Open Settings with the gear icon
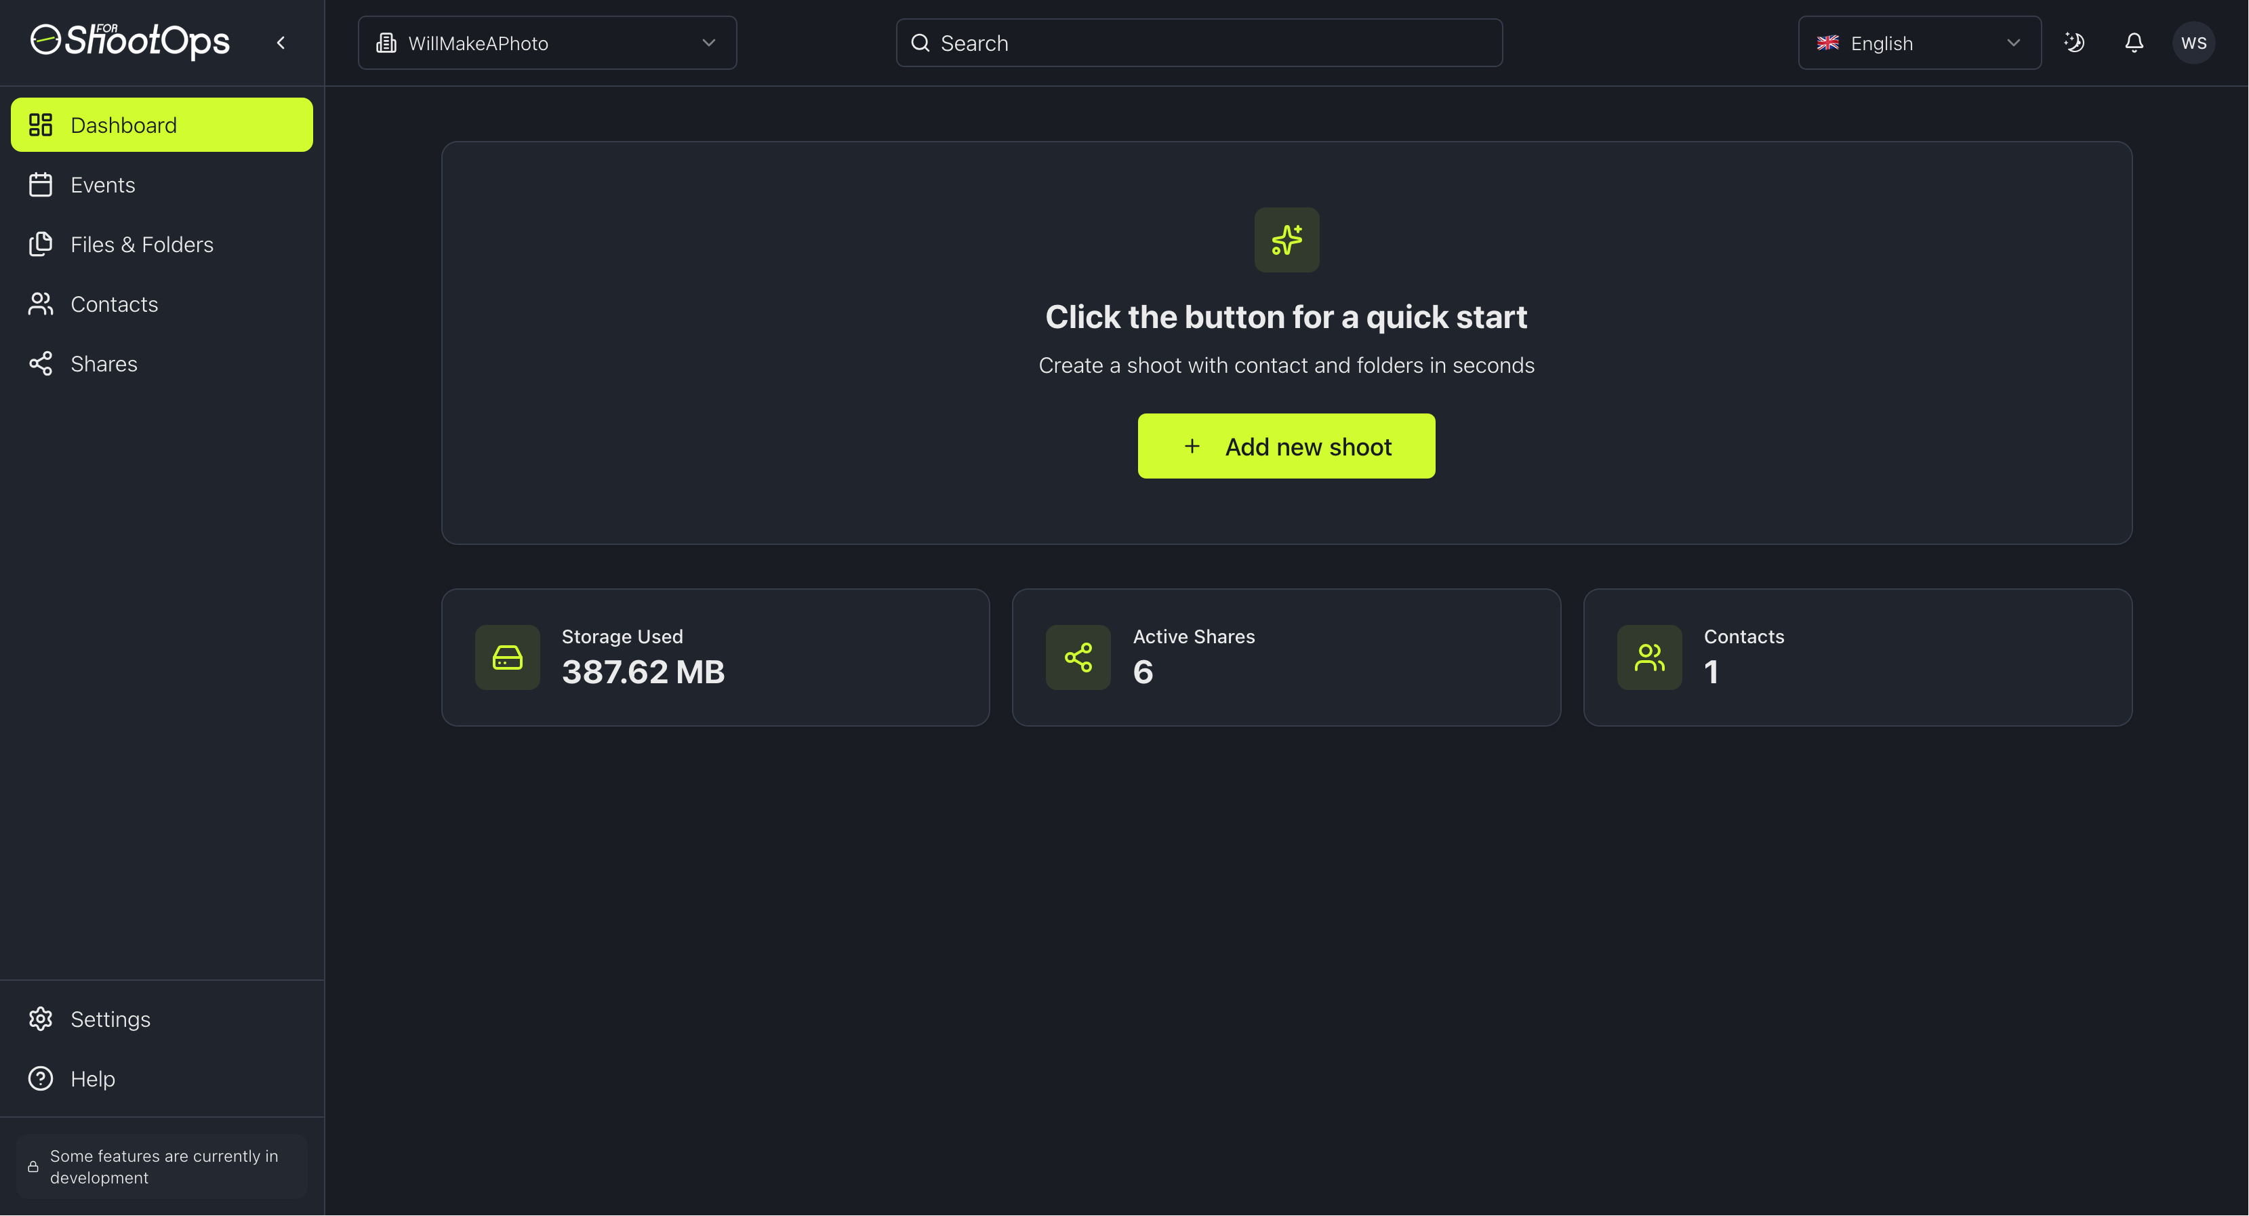 pos(41,1019)
